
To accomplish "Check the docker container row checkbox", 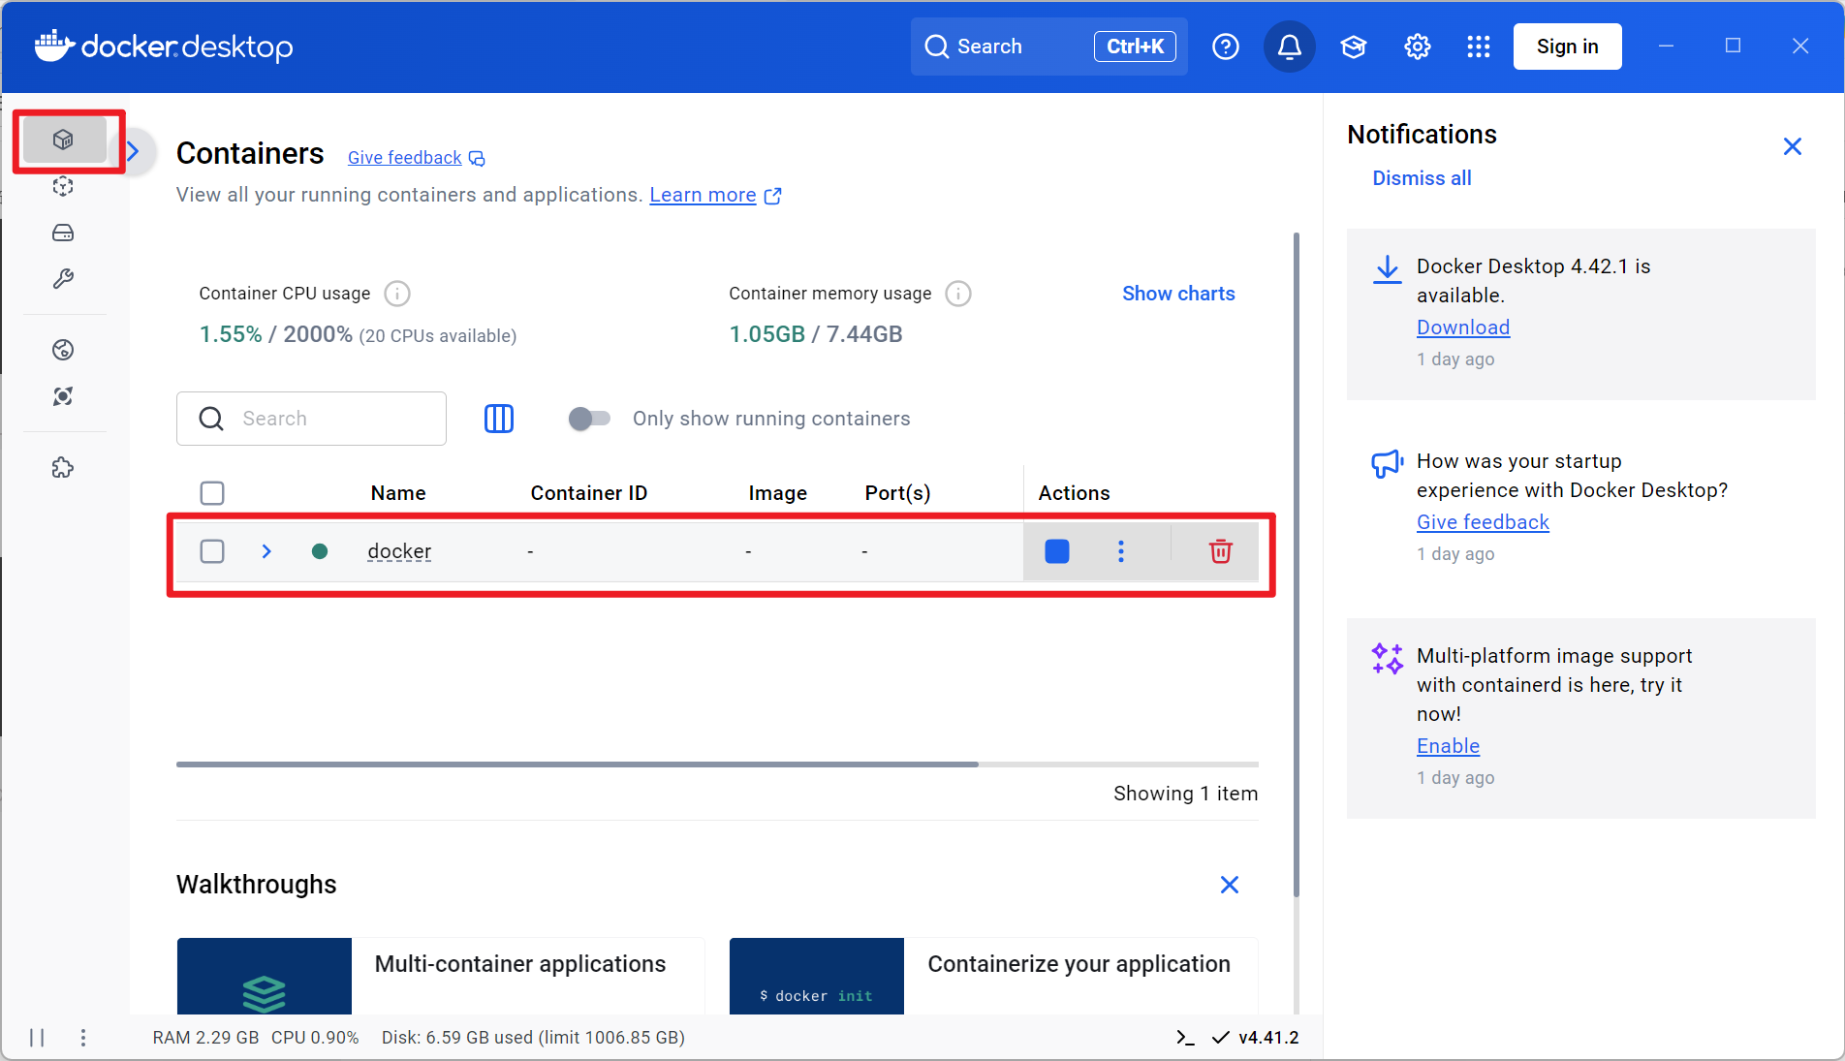I will [x=212, y=551].
